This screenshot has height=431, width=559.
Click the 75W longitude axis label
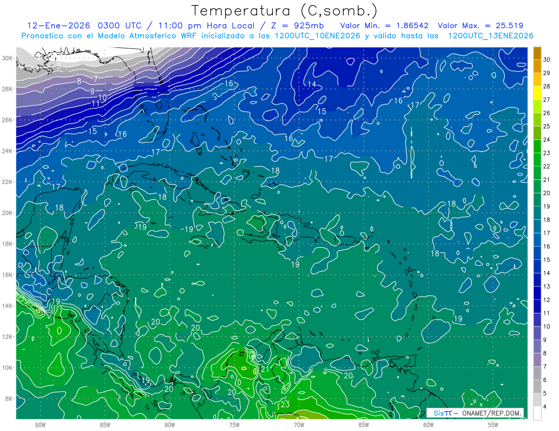(x=234, y=424)
